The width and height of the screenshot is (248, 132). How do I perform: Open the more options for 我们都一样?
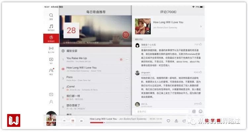pos(127,98)
